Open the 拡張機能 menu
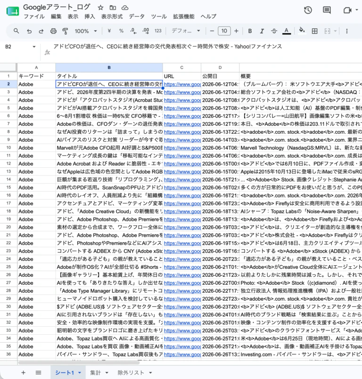This screenshot has width=362, height=379. click(x=184, y=16)
